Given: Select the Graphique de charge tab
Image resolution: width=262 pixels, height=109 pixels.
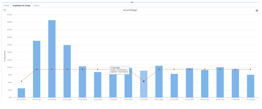Looking at the screenshot, I should 21,5.
